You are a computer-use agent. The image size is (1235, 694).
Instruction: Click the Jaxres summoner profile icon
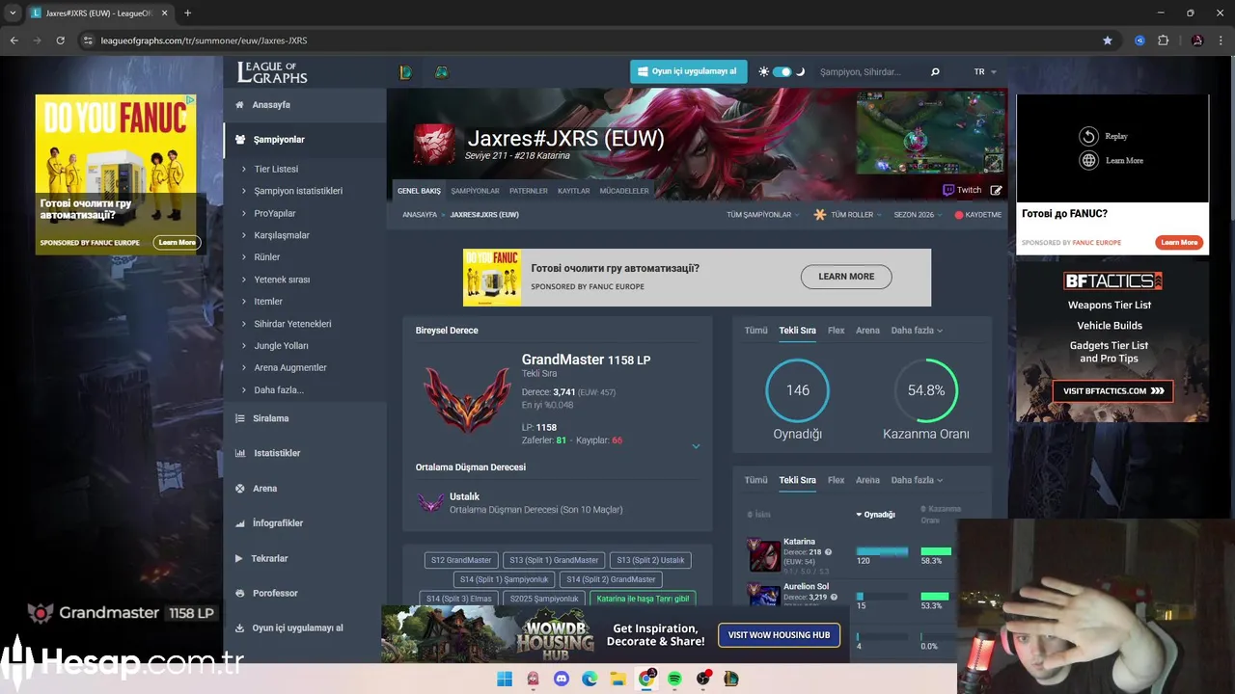click(434, 145)
